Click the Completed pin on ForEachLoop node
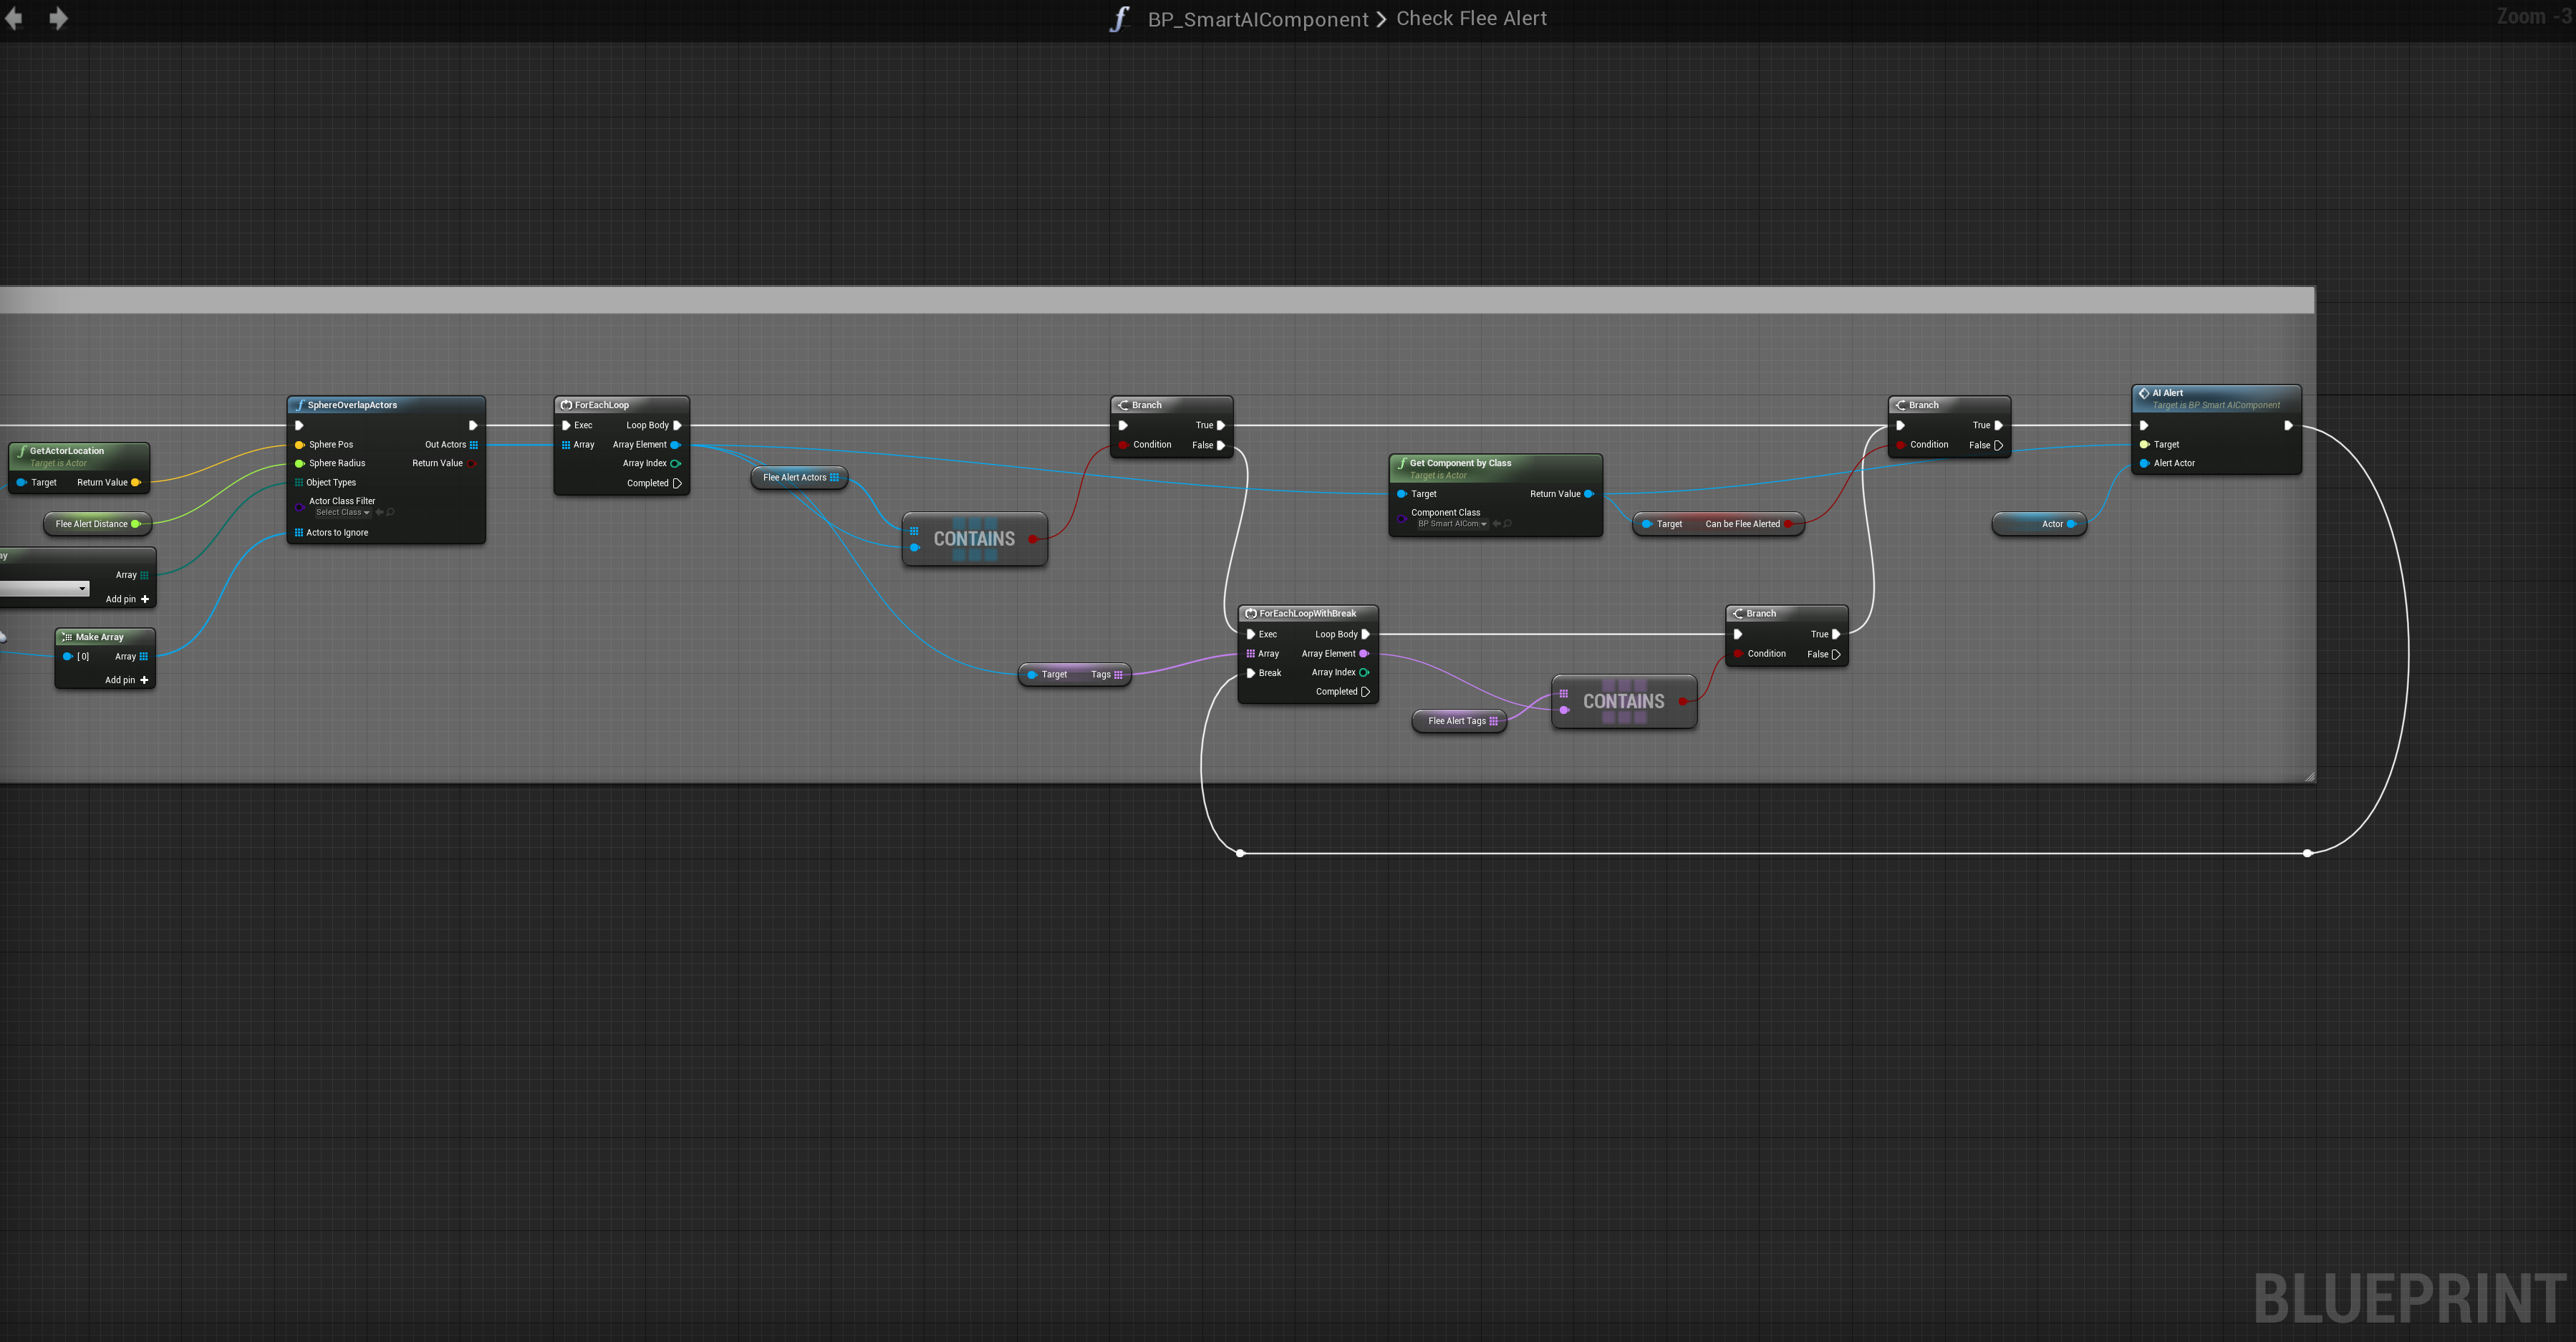The width and height of the screenshot is (2576, 1342). pos(677,483)
